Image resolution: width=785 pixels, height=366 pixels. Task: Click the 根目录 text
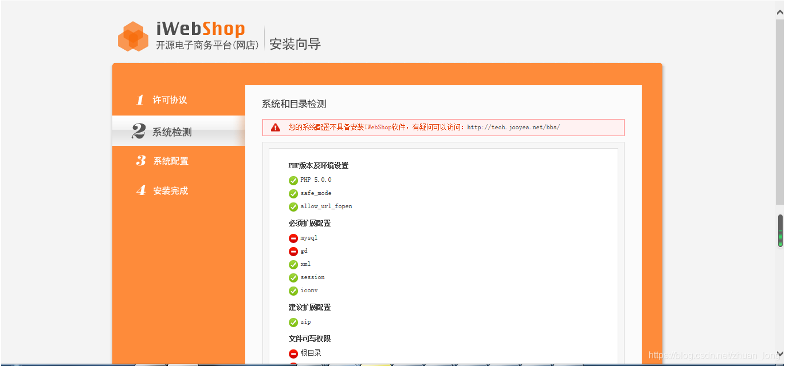coord(311,353)
